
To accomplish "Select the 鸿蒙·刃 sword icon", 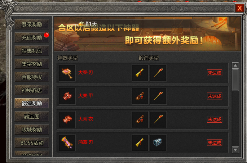I will 67,142.
